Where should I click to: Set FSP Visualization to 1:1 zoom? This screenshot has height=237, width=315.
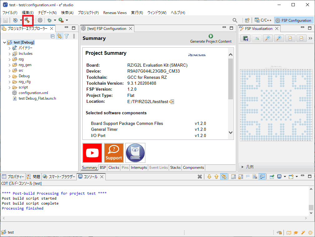pos(290,38)
